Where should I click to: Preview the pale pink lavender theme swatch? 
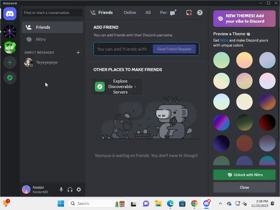(x=267, y=81)
